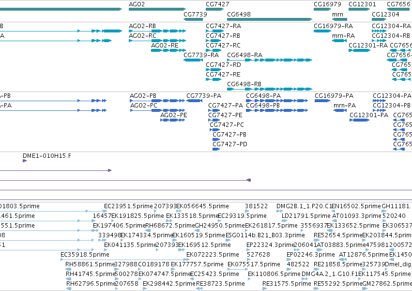This screenshot has width=412, height=291.
Task: Select the GH24950.5prime EST label
Action: [x=220, y=226]
